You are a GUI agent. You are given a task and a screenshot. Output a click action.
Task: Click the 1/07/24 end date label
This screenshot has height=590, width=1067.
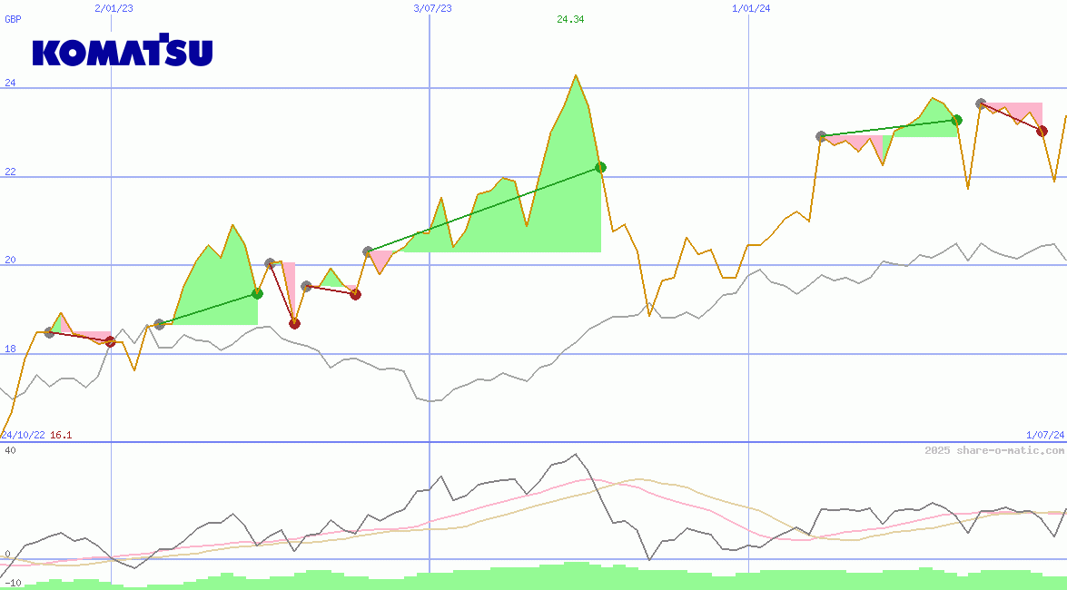pos(1045,436)
